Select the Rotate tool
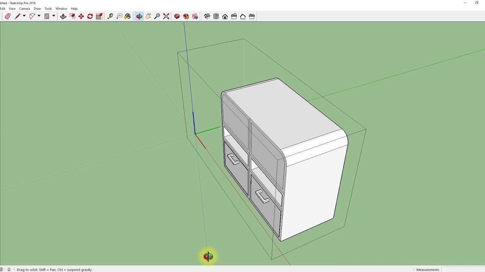This screenshot has width=485, height=272. pos(90,16)
